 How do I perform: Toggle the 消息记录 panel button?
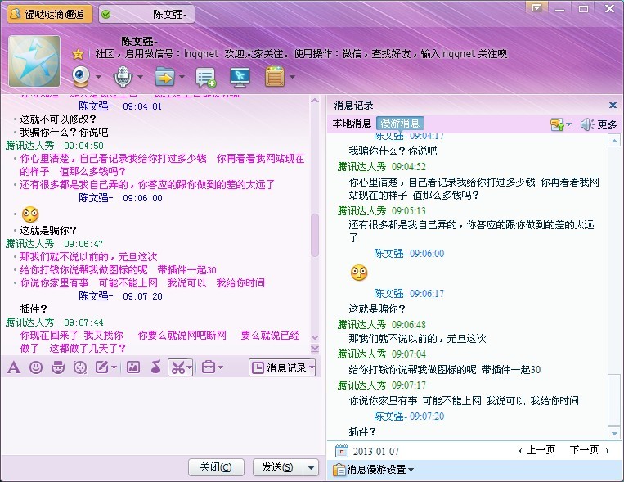tap(282, 367)
